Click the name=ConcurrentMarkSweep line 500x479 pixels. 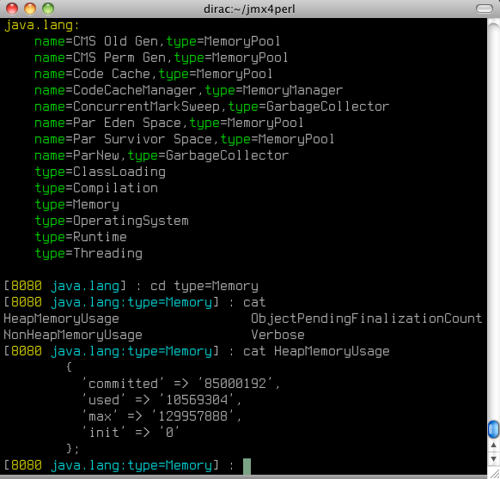211,106
